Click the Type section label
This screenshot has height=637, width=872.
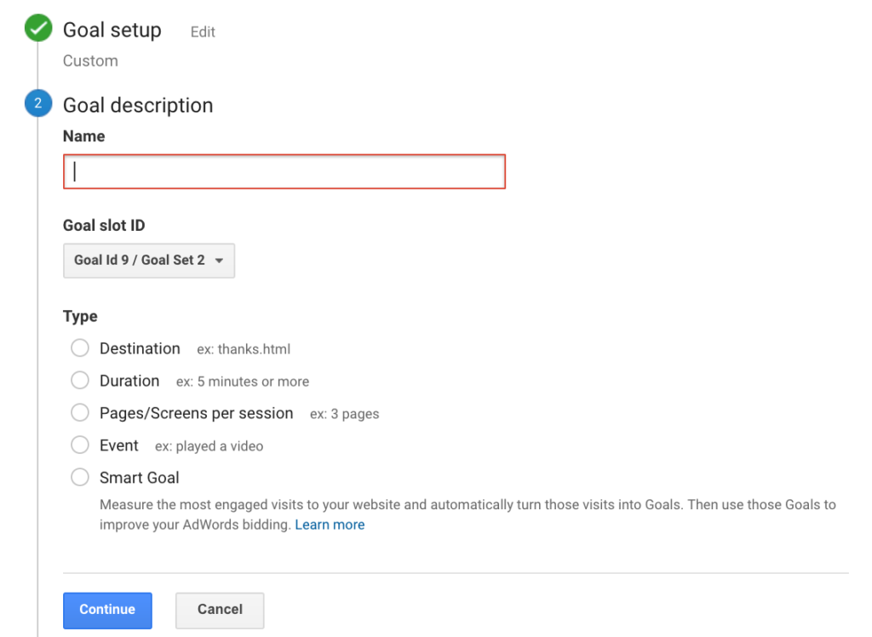point(80,317)
